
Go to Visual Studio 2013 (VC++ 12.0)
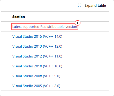click(x=37, y=46)
